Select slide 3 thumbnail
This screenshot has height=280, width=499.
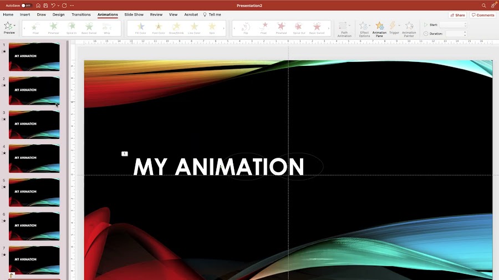[x=34, y=125]
